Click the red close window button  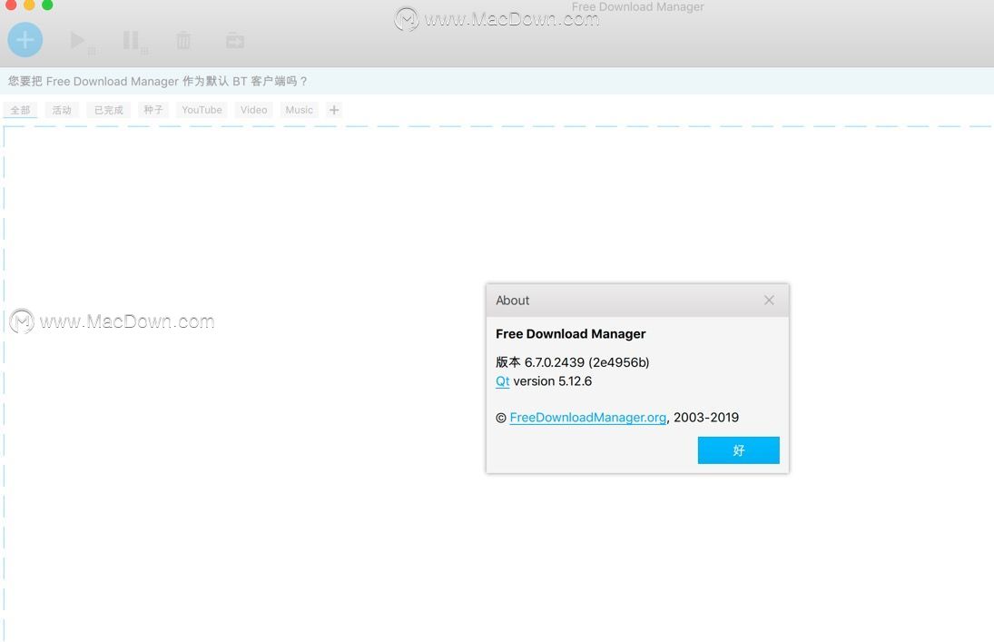tap(10, 5)
